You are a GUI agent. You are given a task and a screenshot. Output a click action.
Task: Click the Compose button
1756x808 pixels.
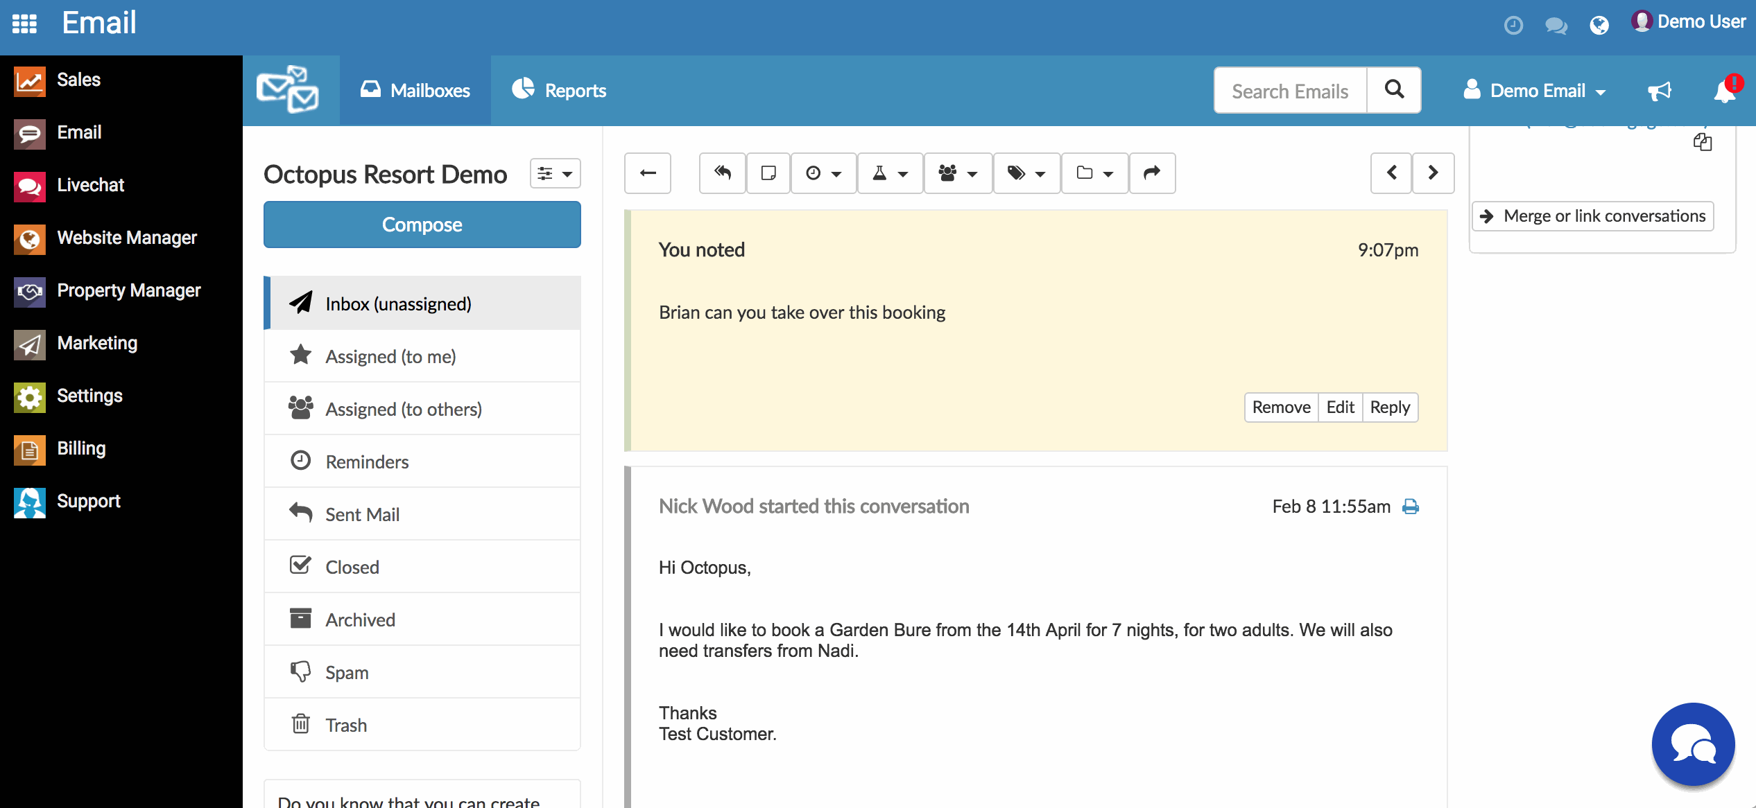(x=422, y=225)
